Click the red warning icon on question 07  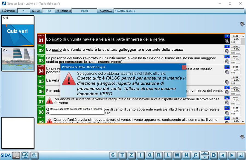49,101
